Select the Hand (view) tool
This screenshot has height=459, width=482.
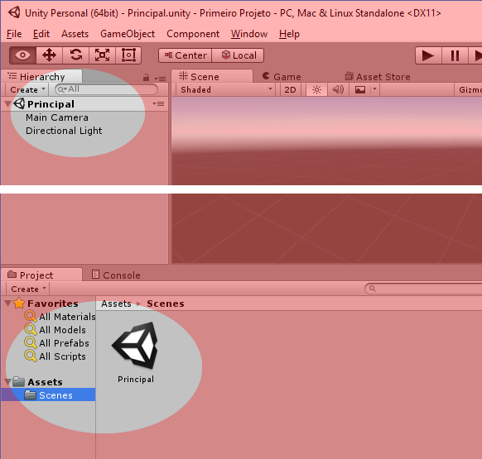tap(22, 55)
